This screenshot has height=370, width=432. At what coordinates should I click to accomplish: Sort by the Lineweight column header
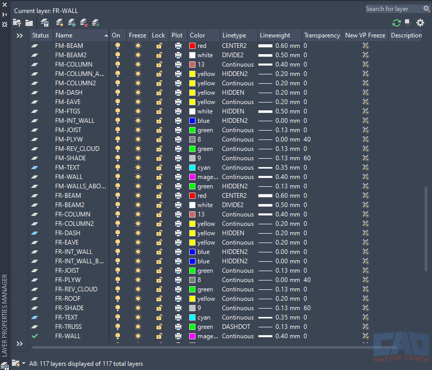pyautogui.click(x=280, y=35)
